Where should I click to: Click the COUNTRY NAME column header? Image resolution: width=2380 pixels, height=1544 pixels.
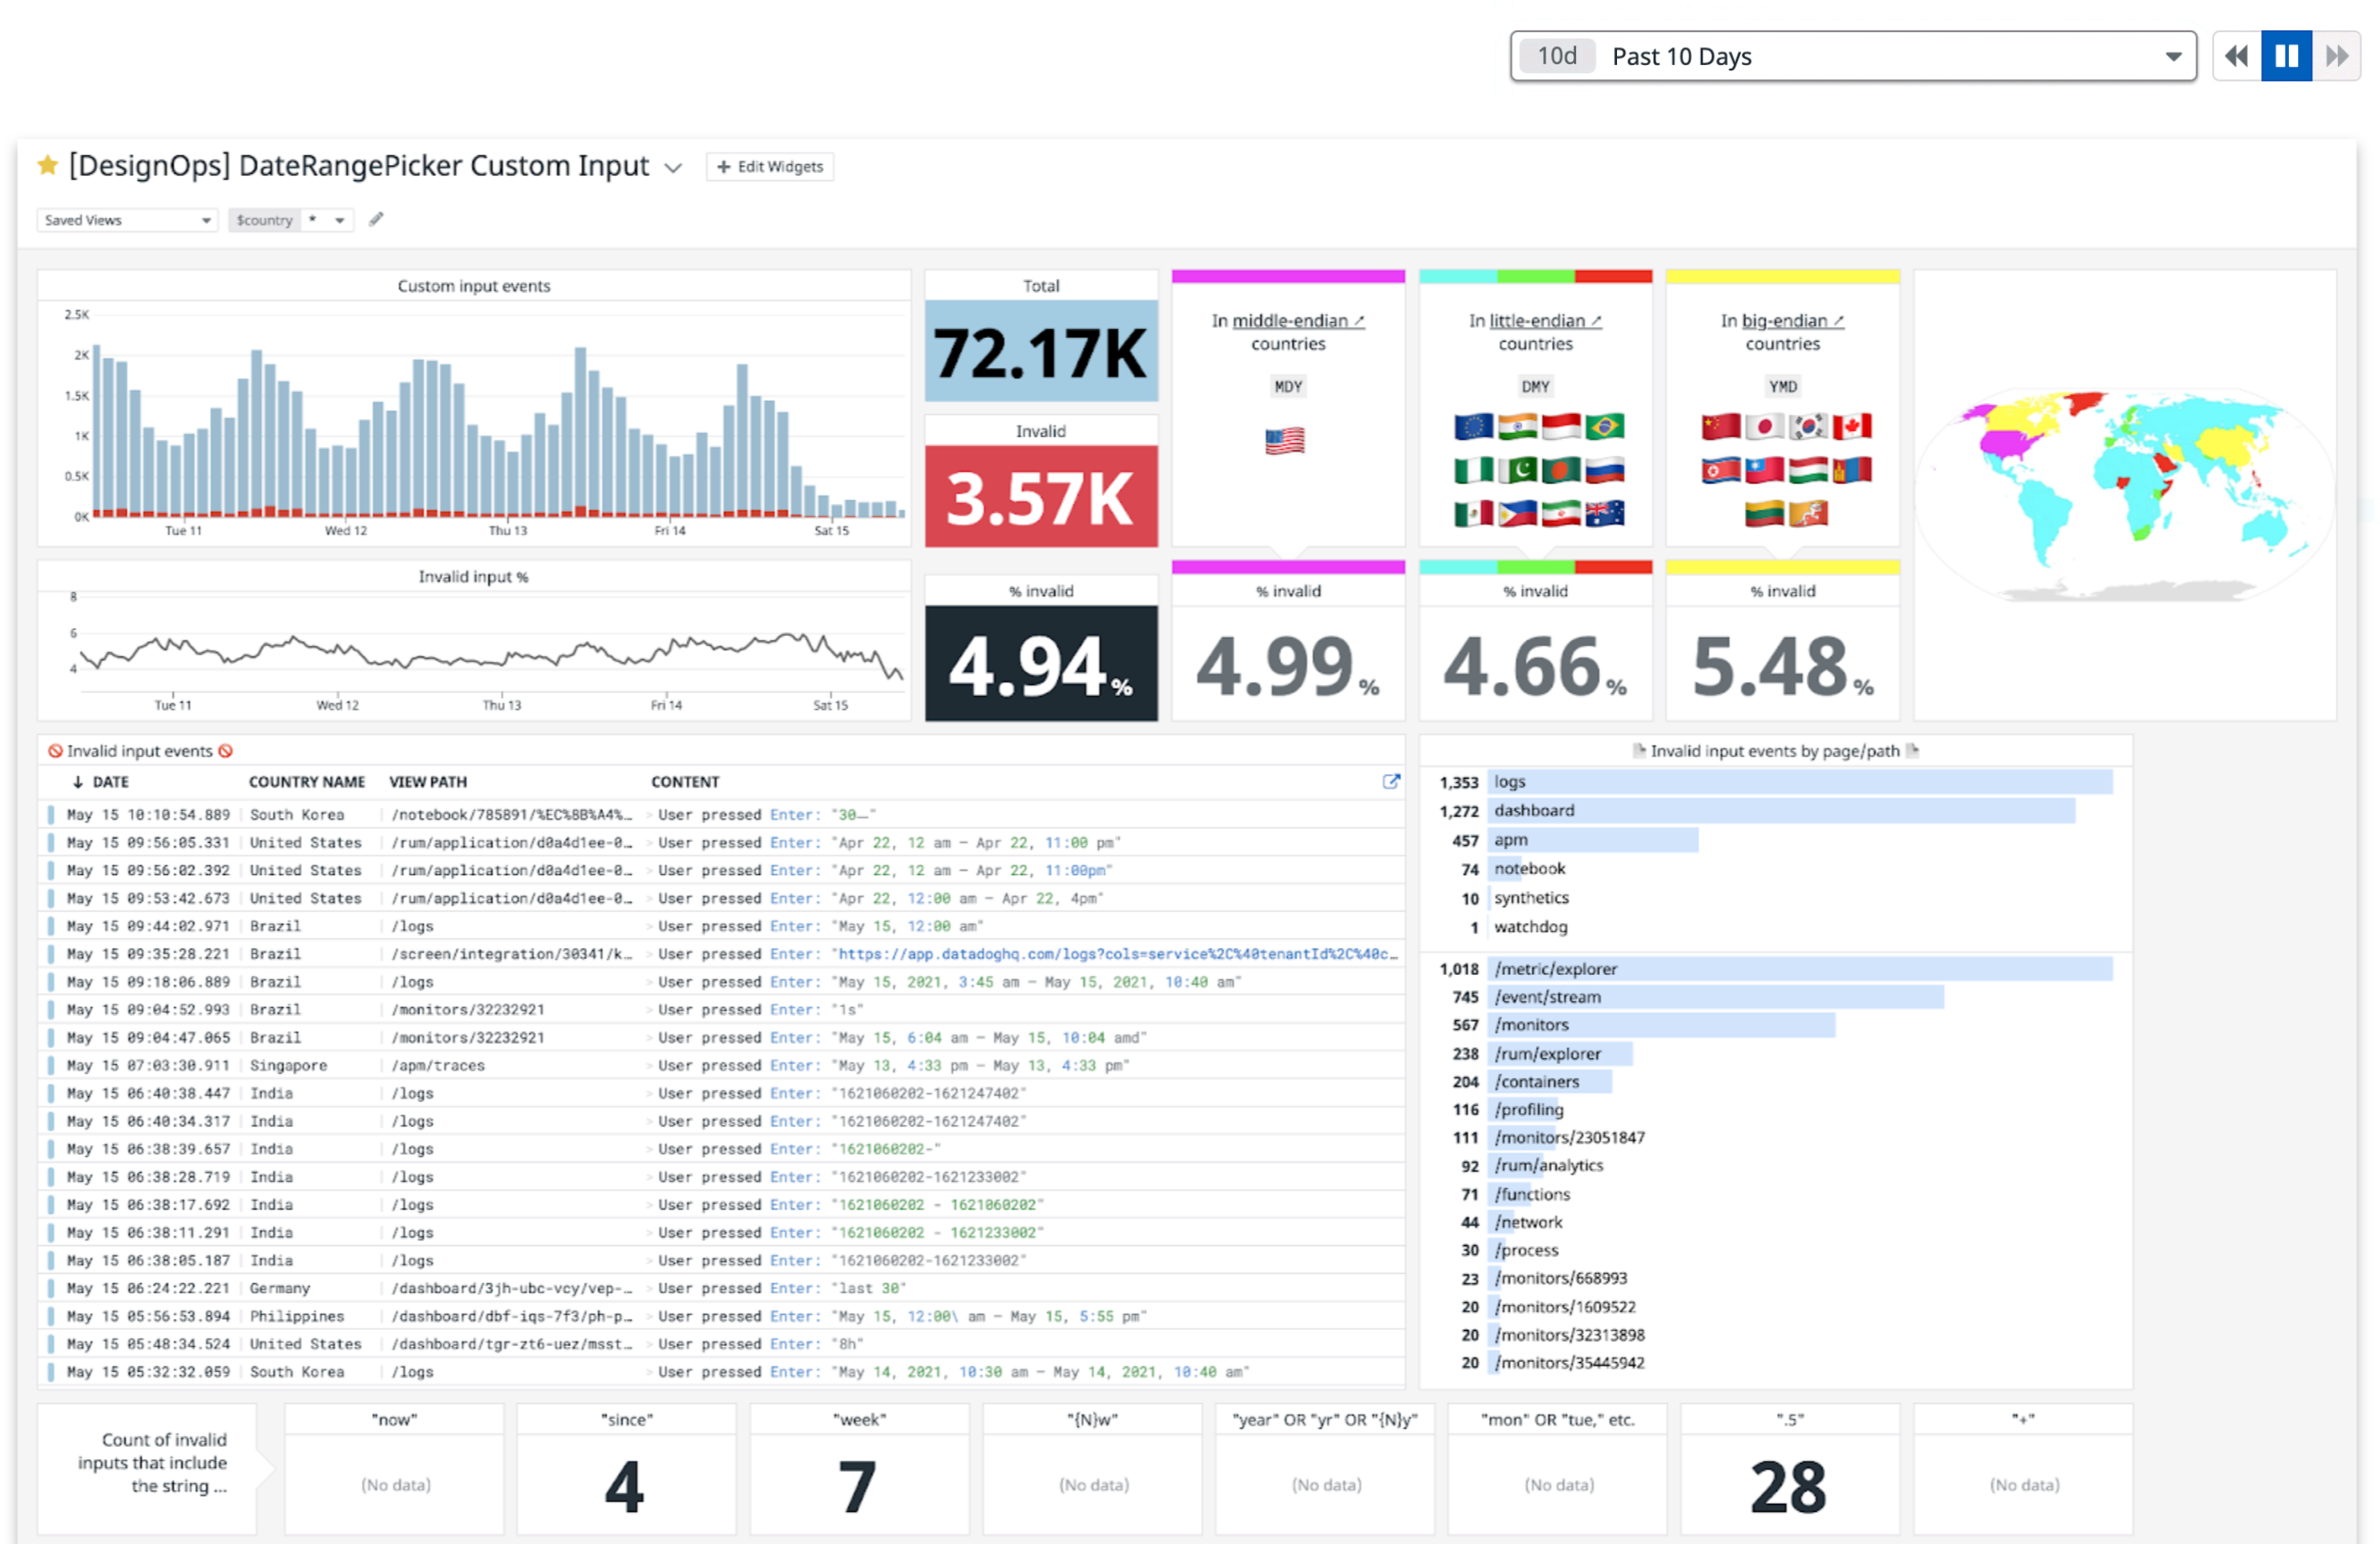pos(306,781)
